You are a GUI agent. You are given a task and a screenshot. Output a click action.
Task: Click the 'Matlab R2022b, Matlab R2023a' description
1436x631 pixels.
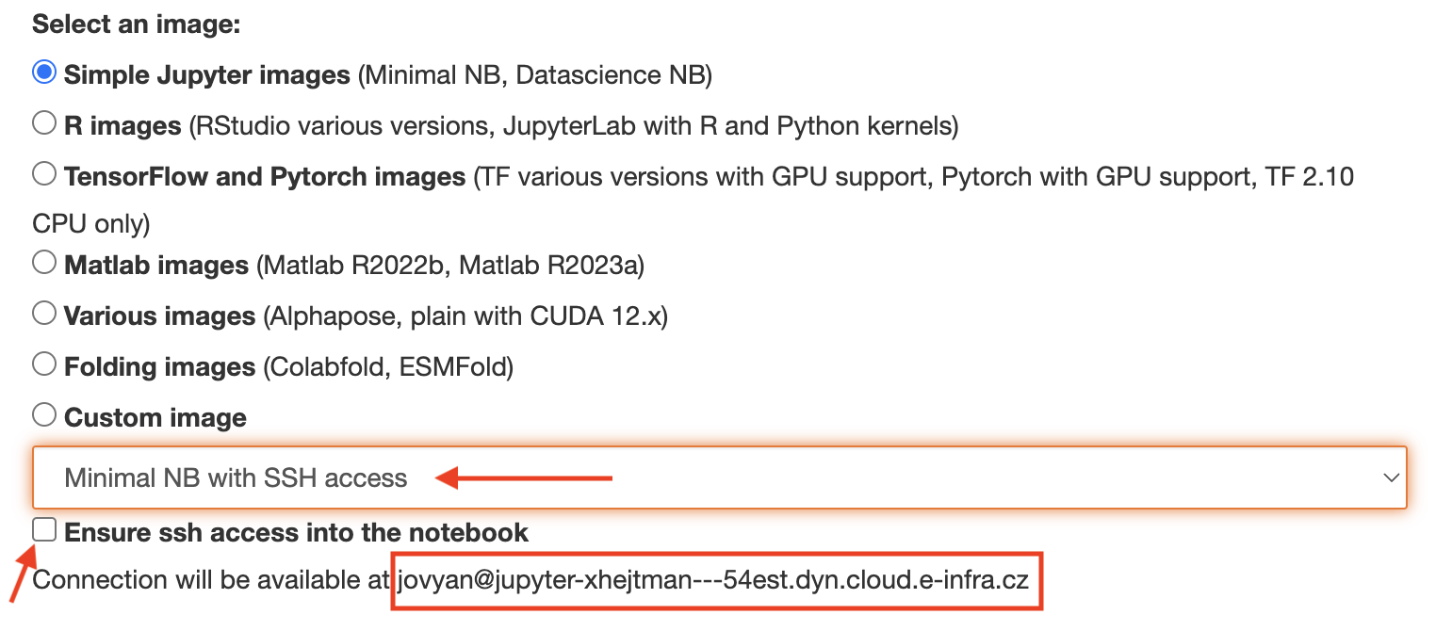point(449,265)
